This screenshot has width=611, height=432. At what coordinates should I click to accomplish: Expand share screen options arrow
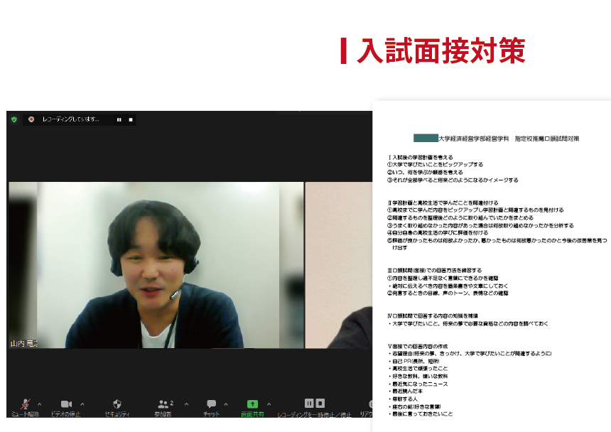coord(268,404)
